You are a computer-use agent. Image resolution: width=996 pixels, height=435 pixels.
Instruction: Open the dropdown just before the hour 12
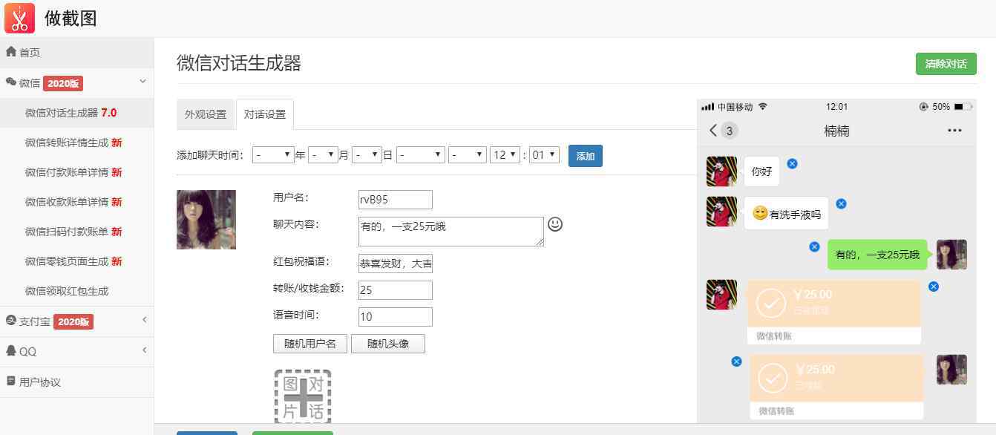point(468,155)
